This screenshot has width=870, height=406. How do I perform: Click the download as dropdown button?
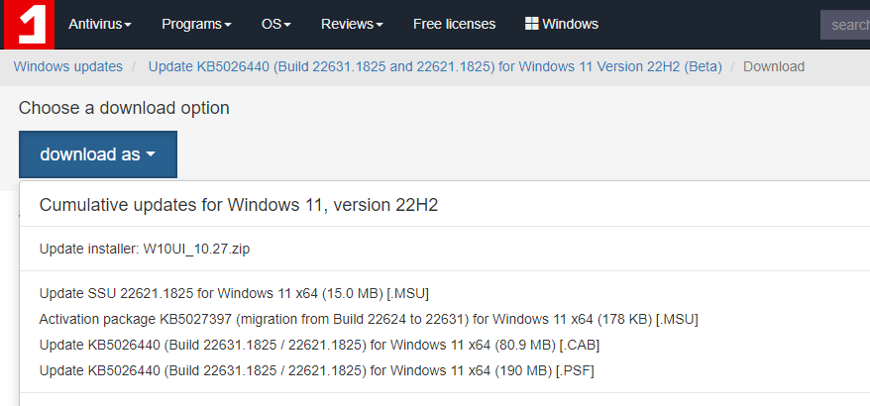click(x=98, y=154)
